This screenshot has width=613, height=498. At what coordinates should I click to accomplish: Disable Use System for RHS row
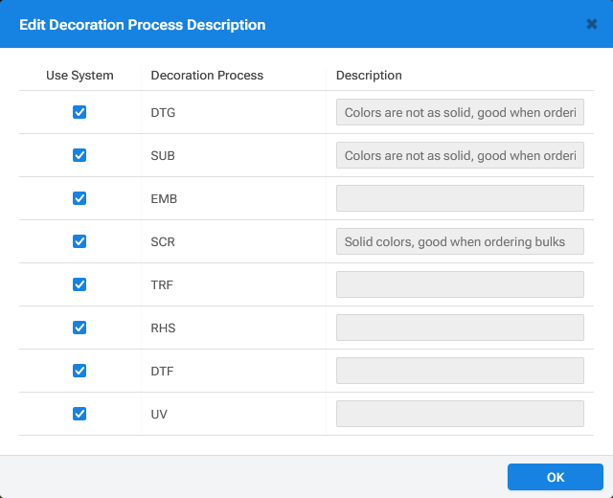(79, 328)
